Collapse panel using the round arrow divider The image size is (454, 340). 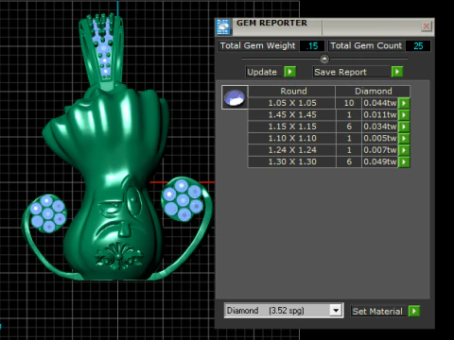coord(324,59)
